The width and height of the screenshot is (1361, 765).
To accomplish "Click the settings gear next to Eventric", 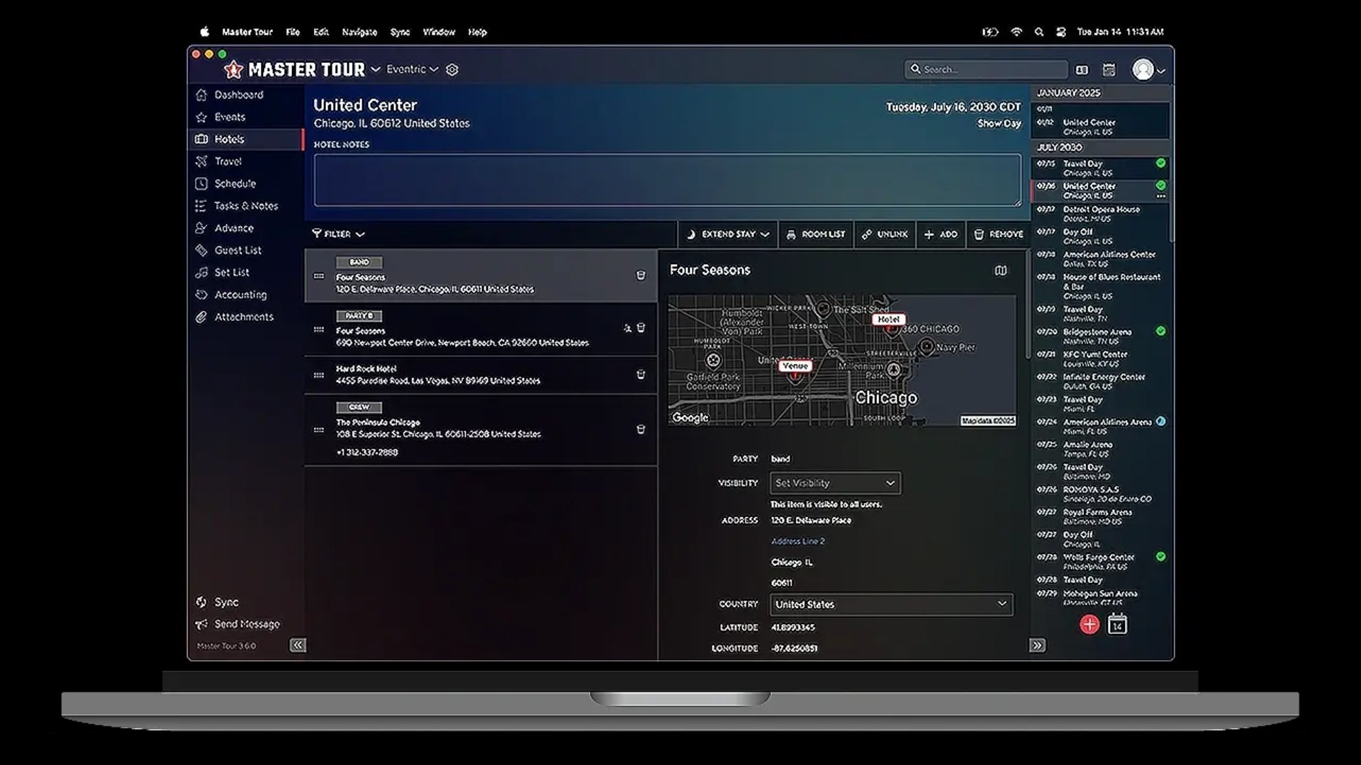I will pyautogui.click(x=452, y=69).
